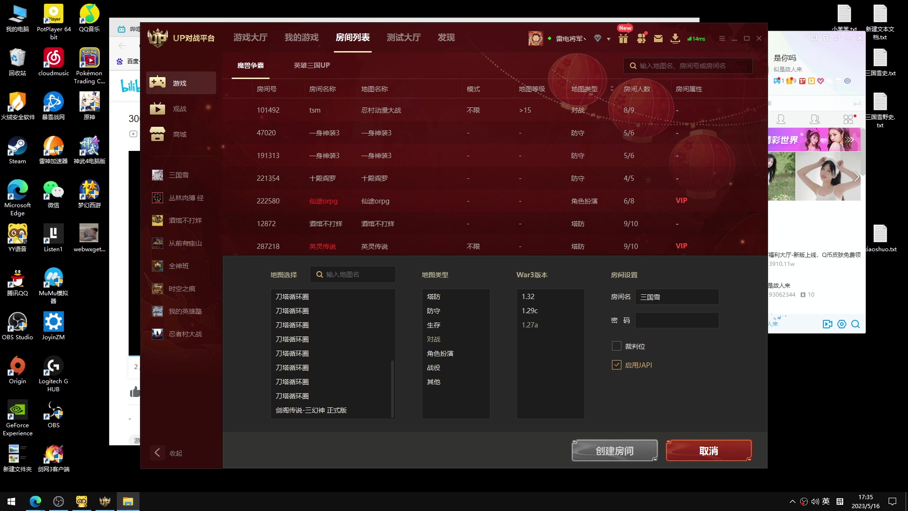This screenshot has width=908, height=511.
Task: Click the 观战 spectate sidebar icon
Action: point(157,109)
